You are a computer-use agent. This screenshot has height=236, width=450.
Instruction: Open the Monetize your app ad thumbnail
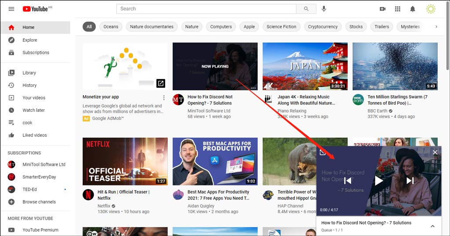125,66
